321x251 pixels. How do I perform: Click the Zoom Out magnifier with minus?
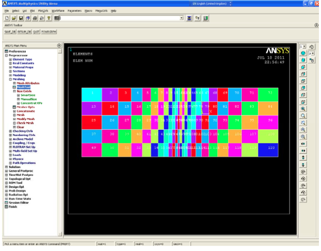(303, 137)
